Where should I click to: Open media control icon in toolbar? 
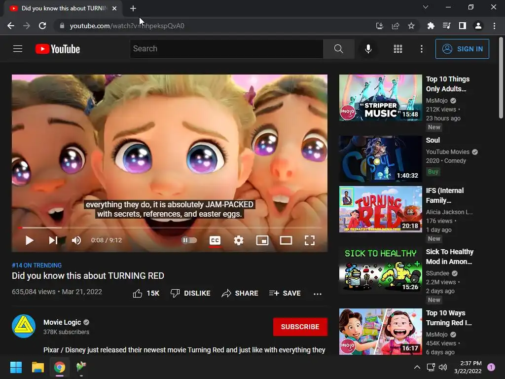[x=446, y=26]
